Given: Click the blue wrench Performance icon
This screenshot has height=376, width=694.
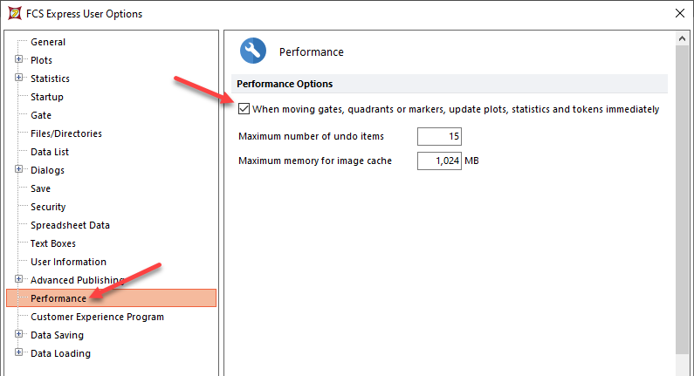Looking at the screenshot, I should [x=252, y=51].
